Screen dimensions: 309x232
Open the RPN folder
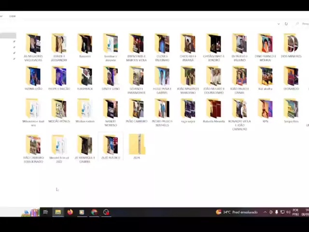pyautogui.click(x=265, y=109)
